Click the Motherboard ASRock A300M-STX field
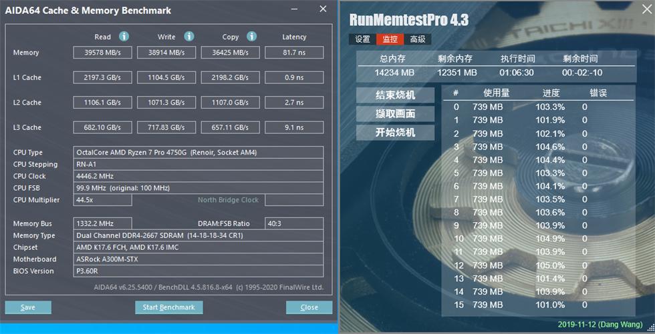This screenshot has height=334, width=655. [198, 259]
